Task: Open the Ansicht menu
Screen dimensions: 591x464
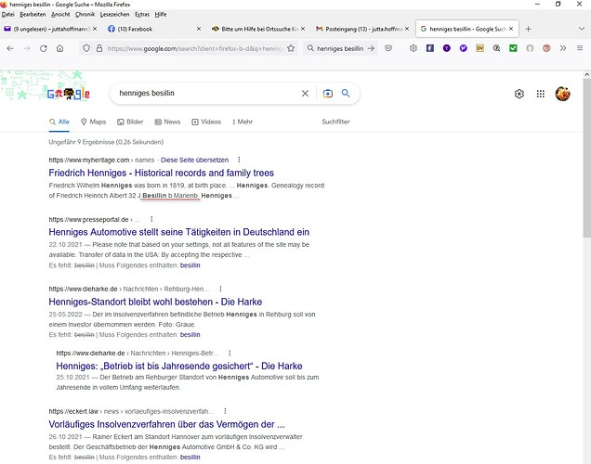Action: pyautogui.click(x=60, y=14)
